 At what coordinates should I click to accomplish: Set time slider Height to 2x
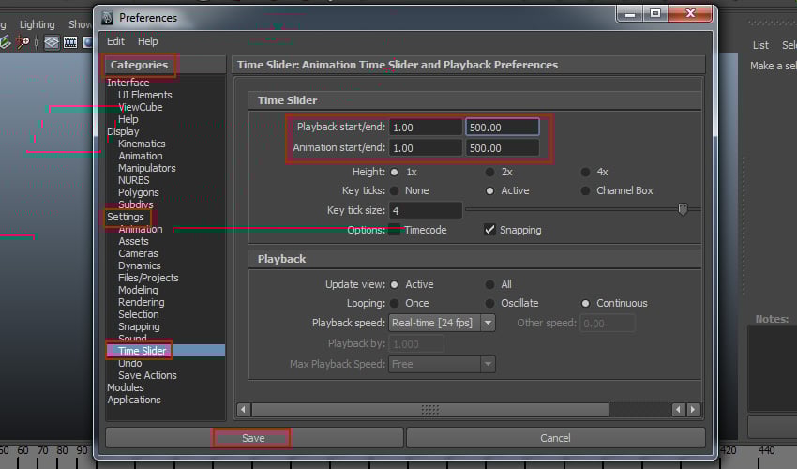tap(489, 173)
